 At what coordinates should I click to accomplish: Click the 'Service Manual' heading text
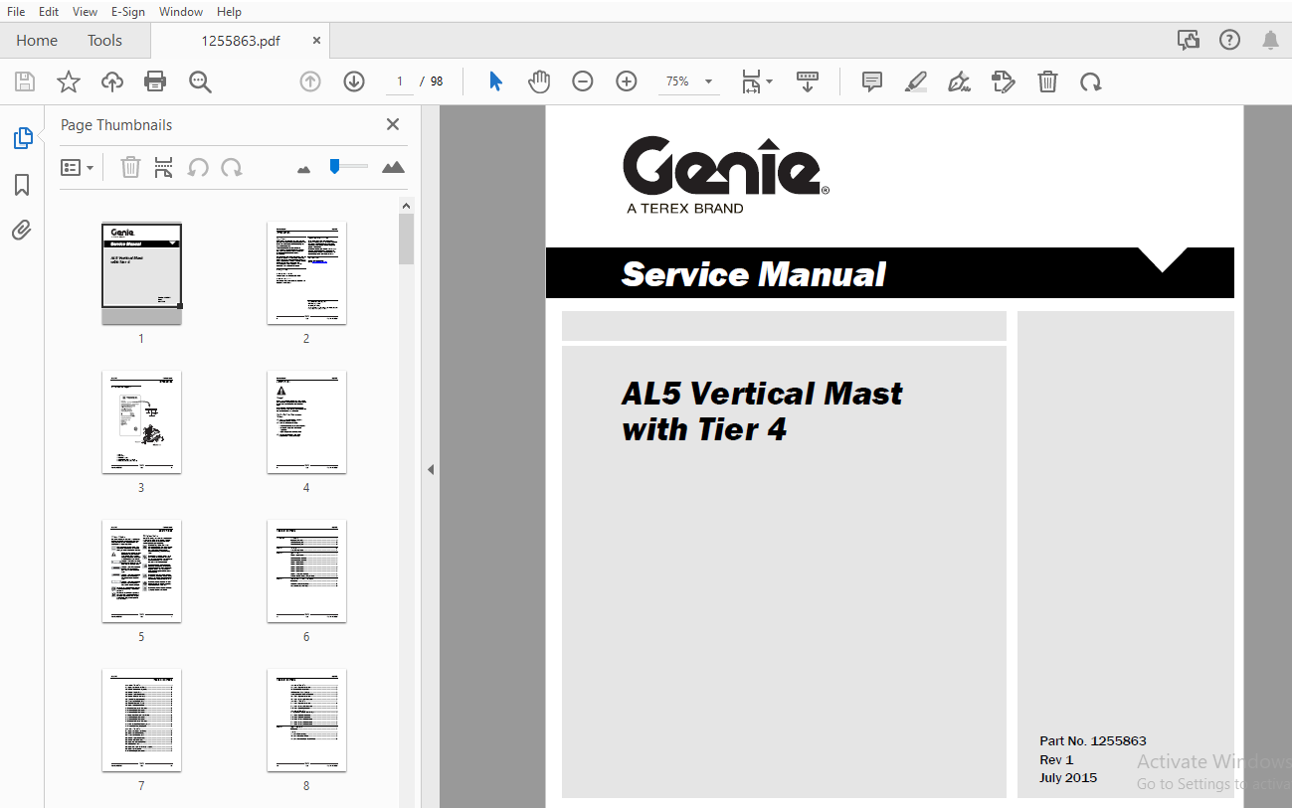[x=753, y=274]
